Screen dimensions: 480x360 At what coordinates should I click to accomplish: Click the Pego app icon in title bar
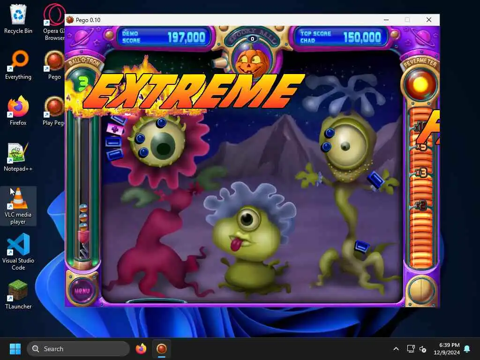point(70,20)
